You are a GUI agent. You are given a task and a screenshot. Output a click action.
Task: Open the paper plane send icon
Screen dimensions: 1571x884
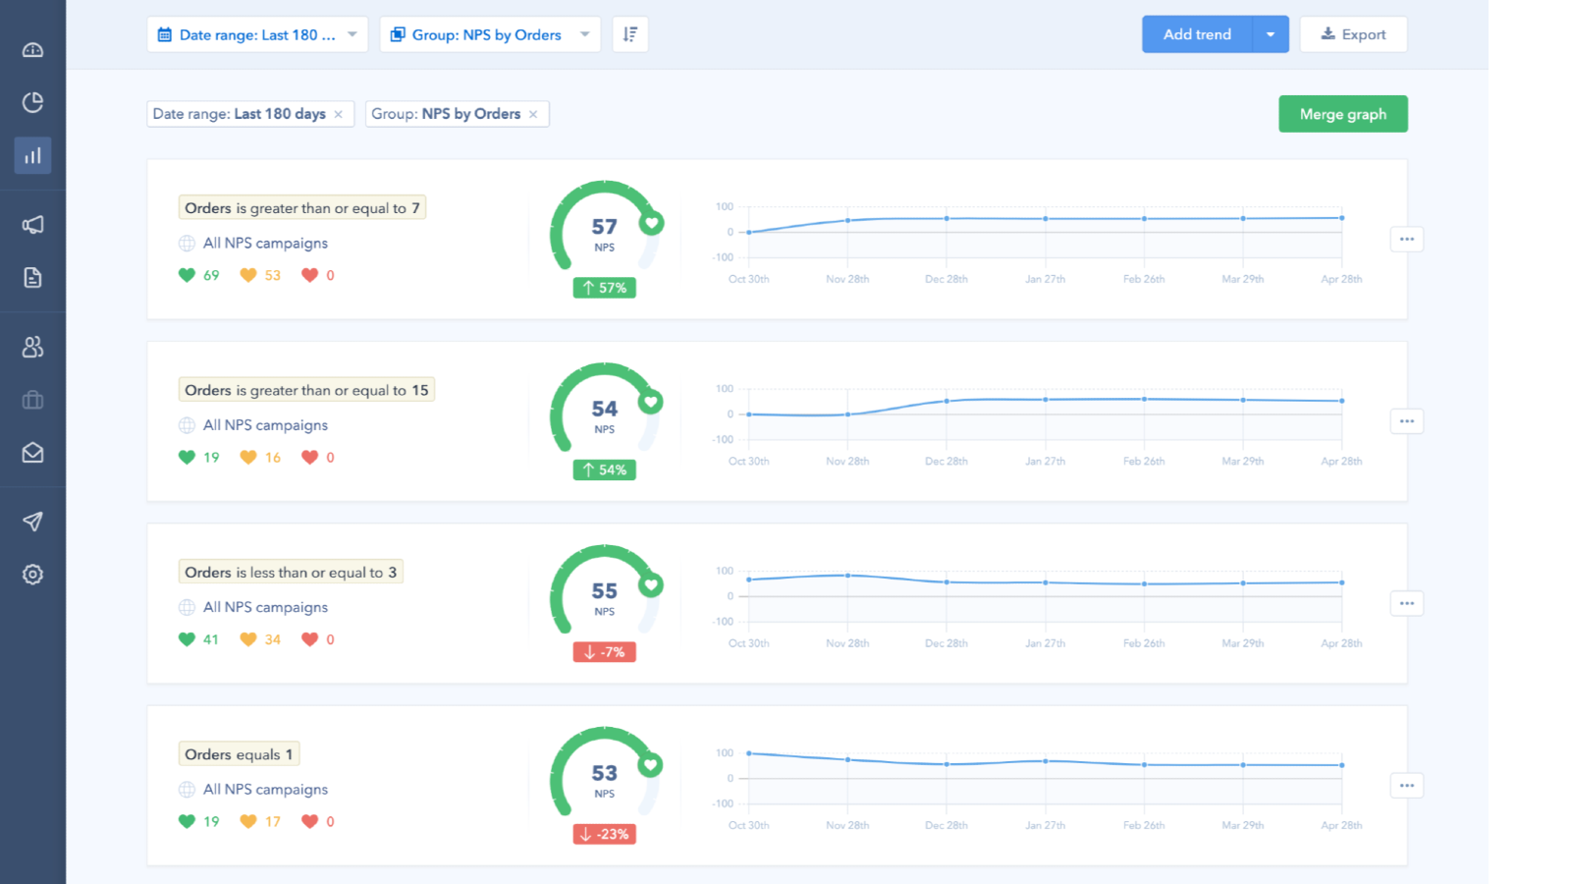pos(32,522)
